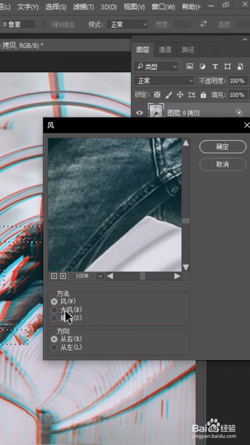Click 取消 button in 风 dialog
Image resolution: width=250 pixels, height=445 pixels.
point(223,164)
